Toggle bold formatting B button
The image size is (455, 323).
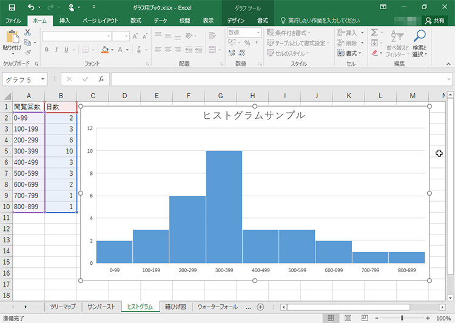coord(47,50)
